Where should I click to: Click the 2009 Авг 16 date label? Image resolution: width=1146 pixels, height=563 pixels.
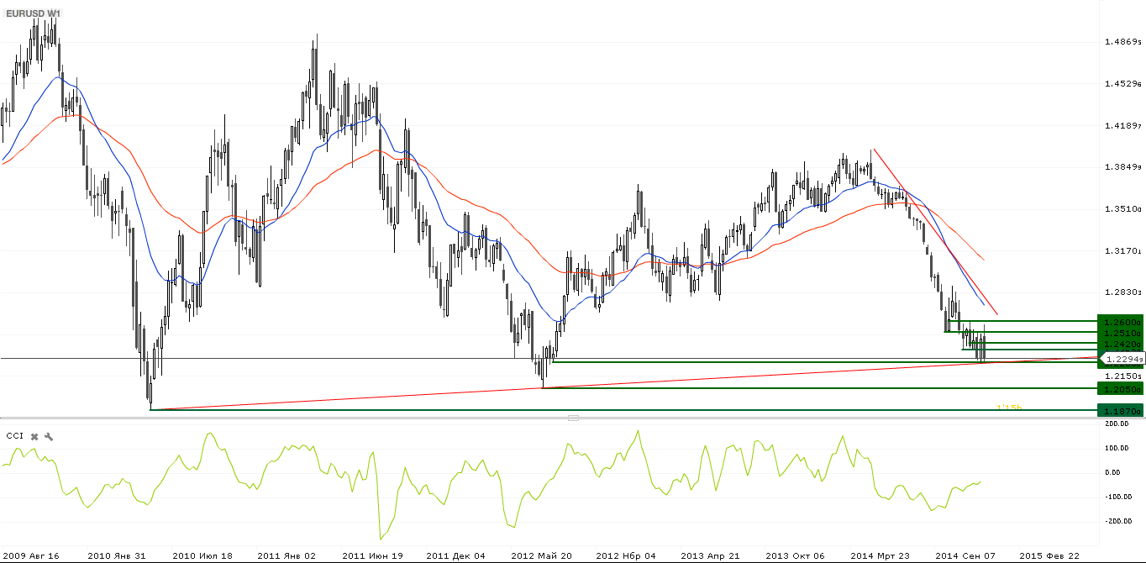tap(30, 555)
